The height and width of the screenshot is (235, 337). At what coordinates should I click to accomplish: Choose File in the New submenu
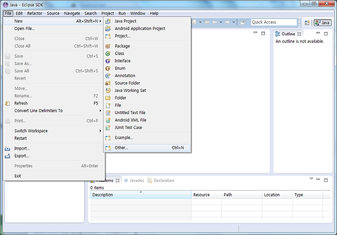[147, 105]
